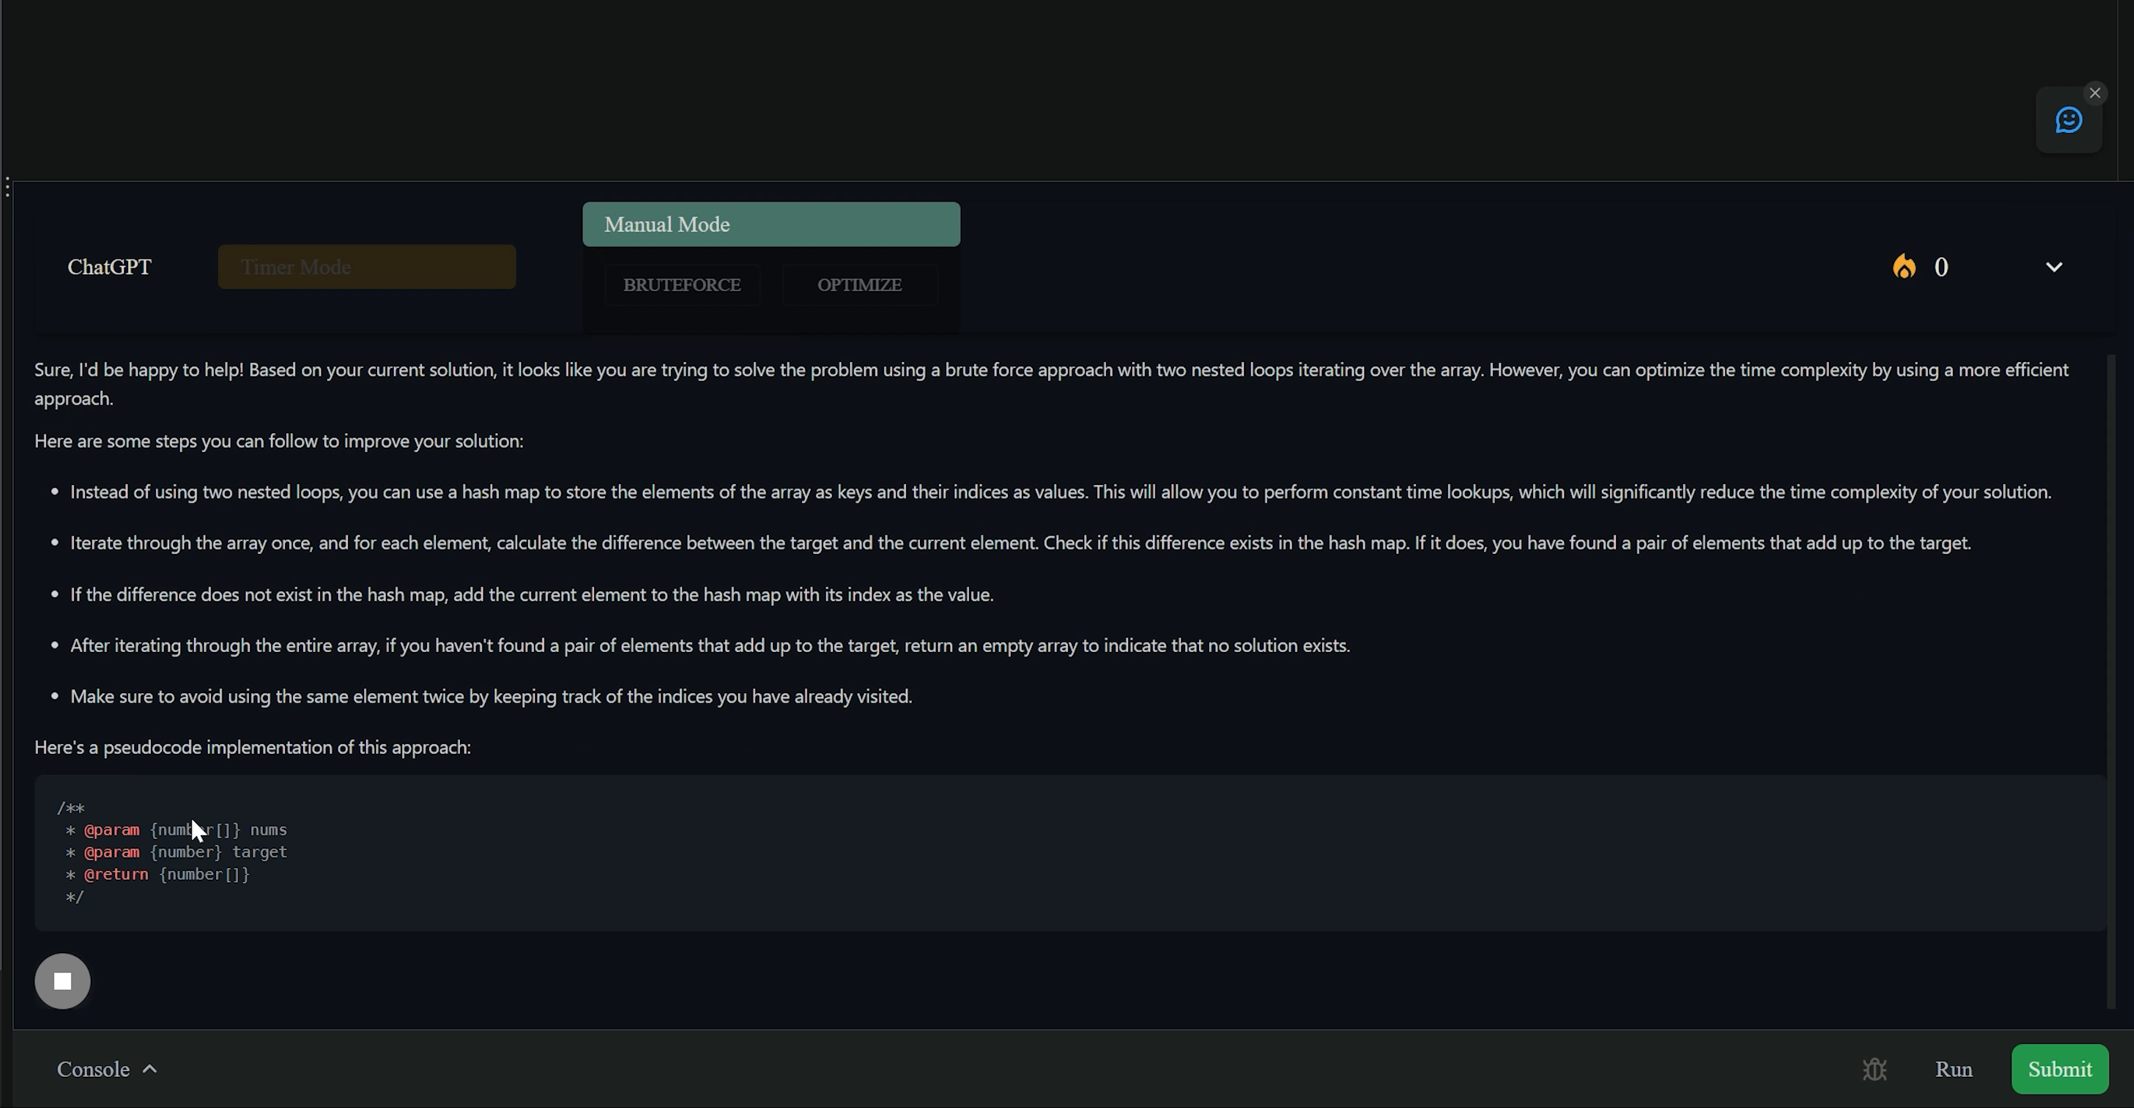The image size is (2134, 1108).
Task: Click the three-dot handle on left edge
Action: tap(7, 187)
